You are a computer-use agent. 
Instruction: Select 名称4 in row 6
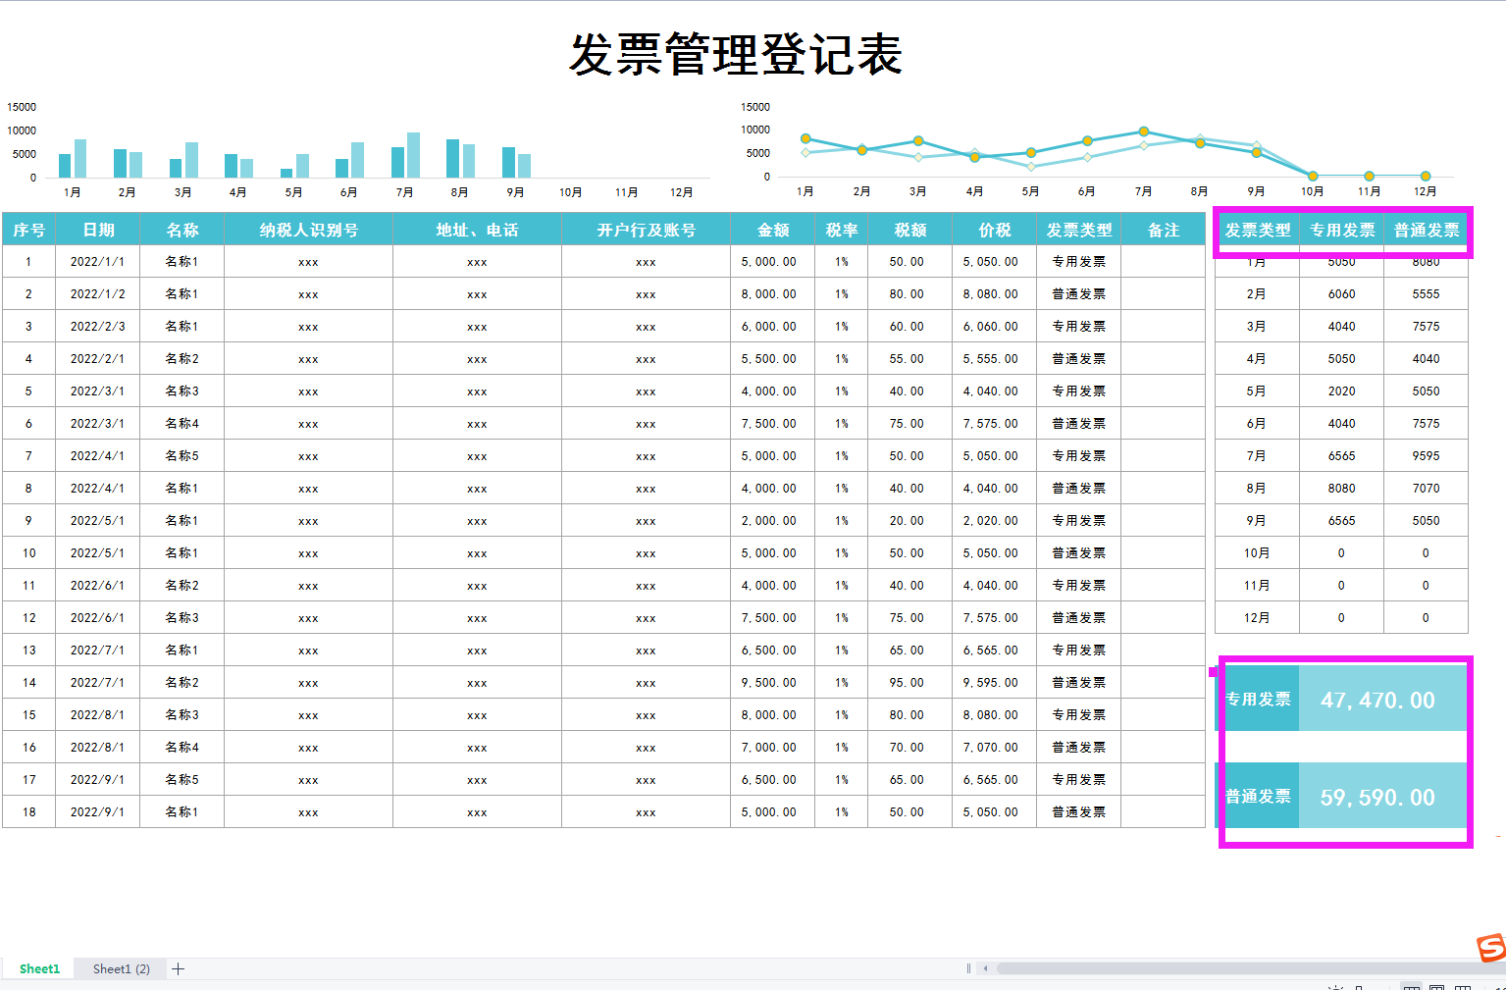(182, 424)
